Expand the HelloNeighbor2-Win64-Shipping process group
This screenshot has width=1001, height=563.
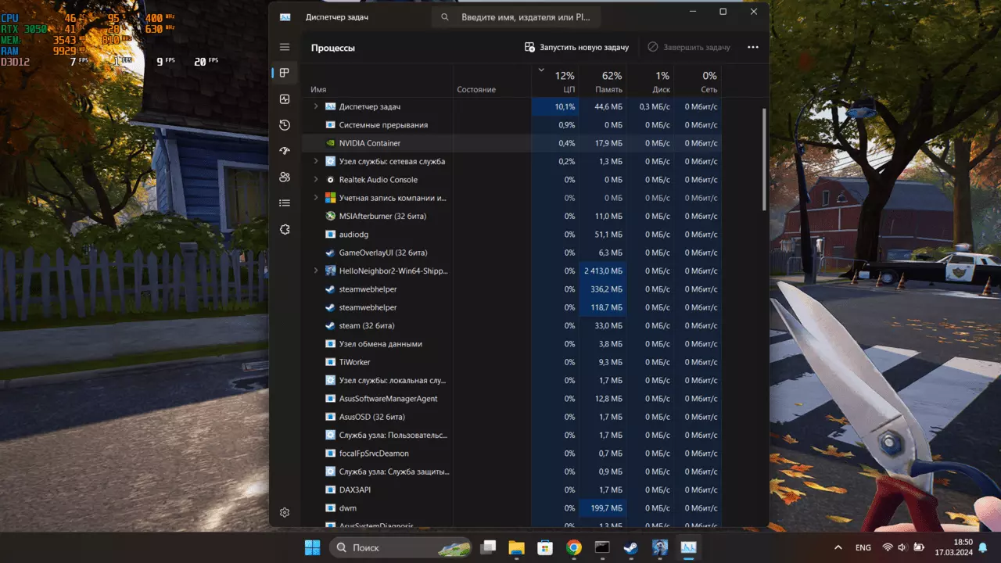tap(316, 271)
